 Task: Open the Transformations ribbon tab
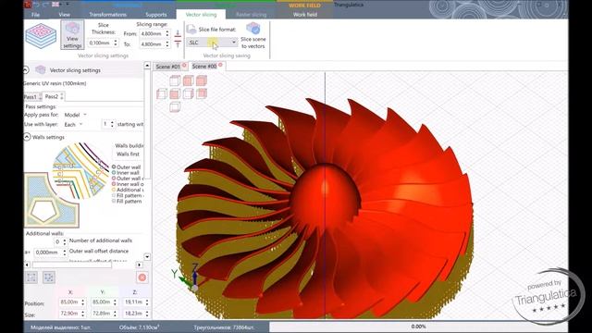click(x=108, y=15)
